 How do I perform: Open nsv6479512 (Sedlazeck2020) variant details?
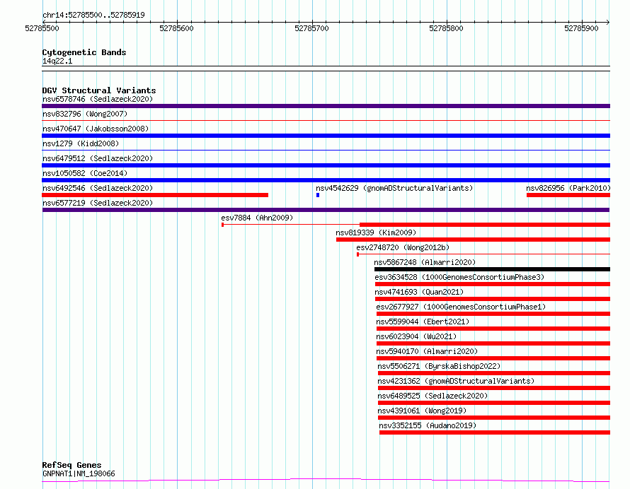[x=98, y=158]
